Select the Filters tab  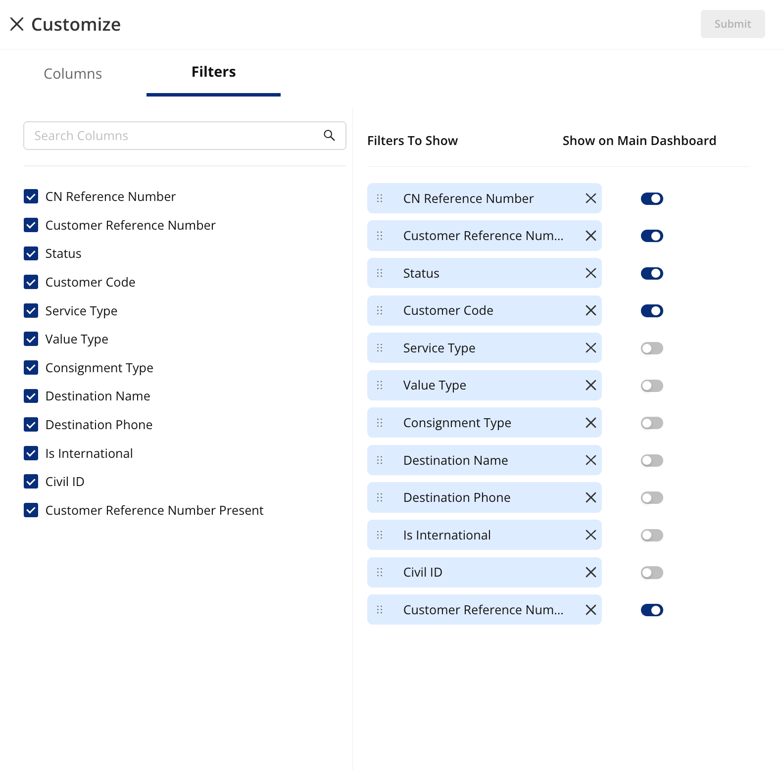[x=213, y=72]
